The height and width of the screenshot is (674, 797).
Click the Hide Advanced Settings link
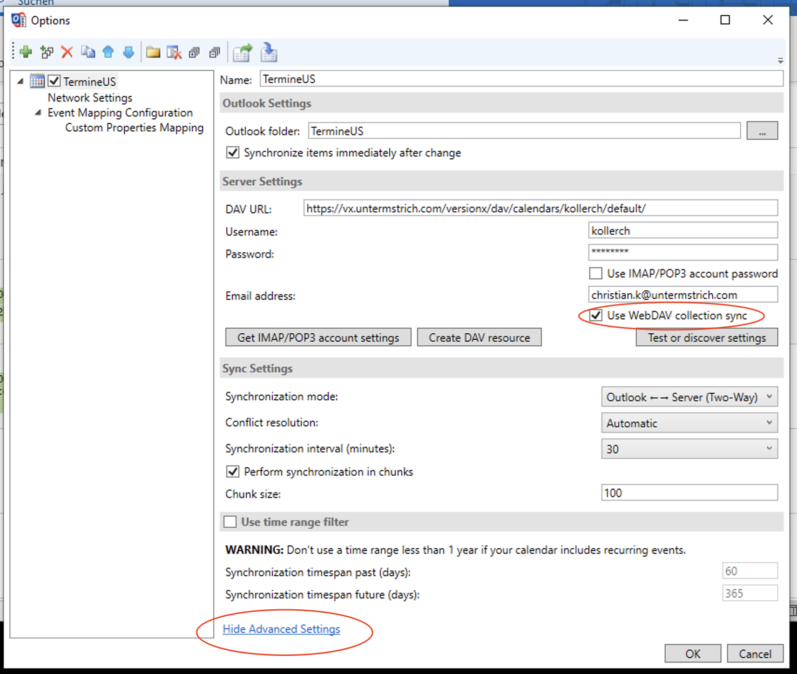point(281,629)
